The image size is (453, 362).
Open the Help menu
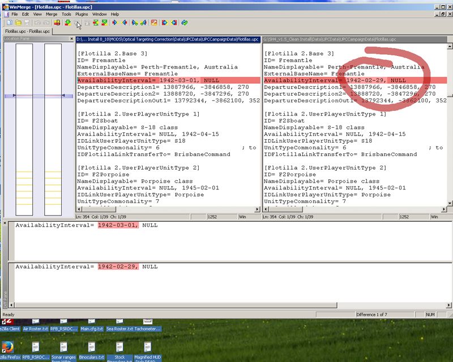115,14
